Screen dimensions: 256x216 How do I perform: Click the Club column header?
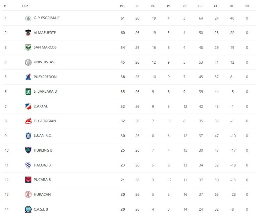(x=25, y=6)
